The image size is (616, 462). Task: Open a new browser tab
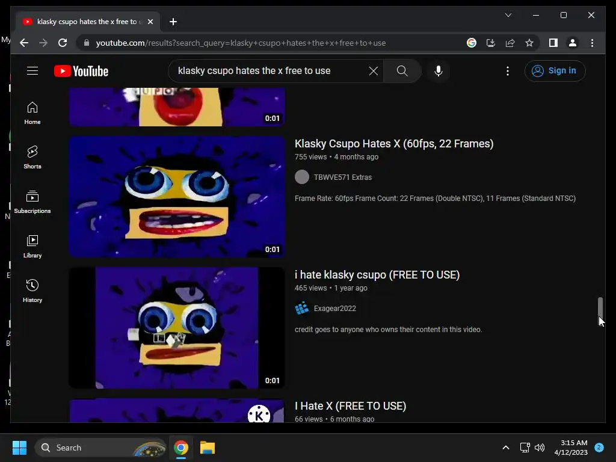pos(173,22)
